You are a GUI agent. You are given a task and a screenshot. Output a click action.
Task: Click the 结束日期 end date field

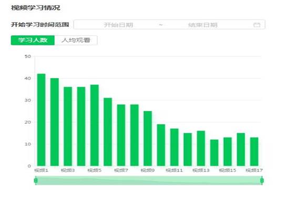(x=202, y=25)
